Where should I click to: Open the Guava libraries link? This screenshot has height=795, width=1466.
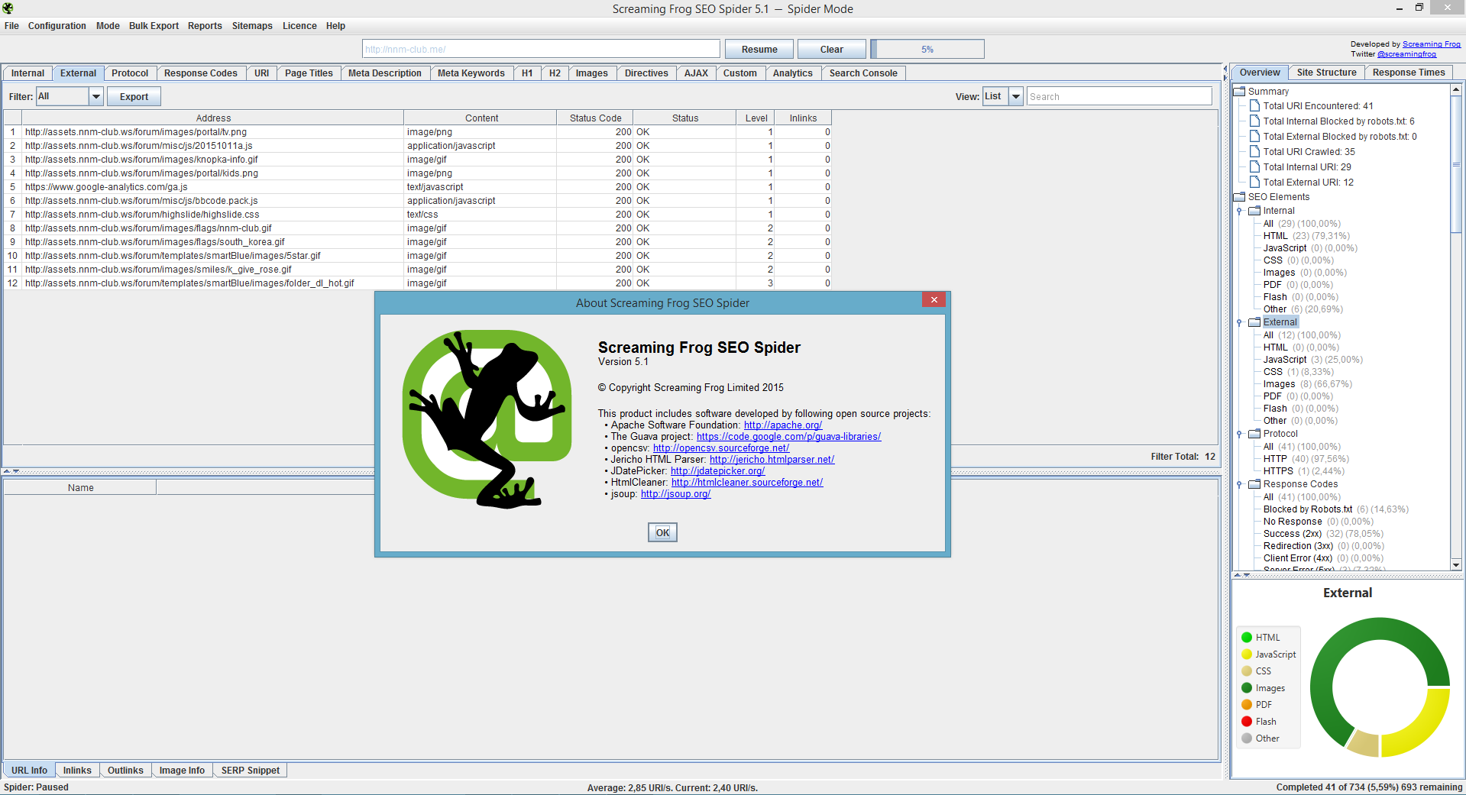coord(789,437)
